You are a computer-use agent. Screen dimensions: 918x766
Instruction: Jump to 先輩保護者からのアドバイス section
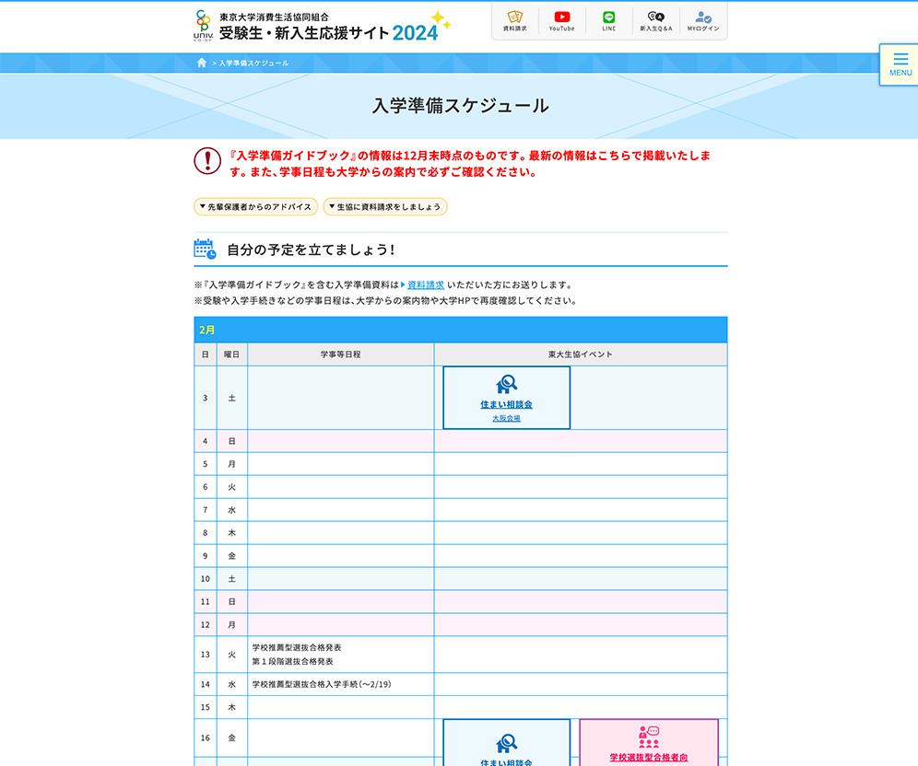tap(256, 206)
